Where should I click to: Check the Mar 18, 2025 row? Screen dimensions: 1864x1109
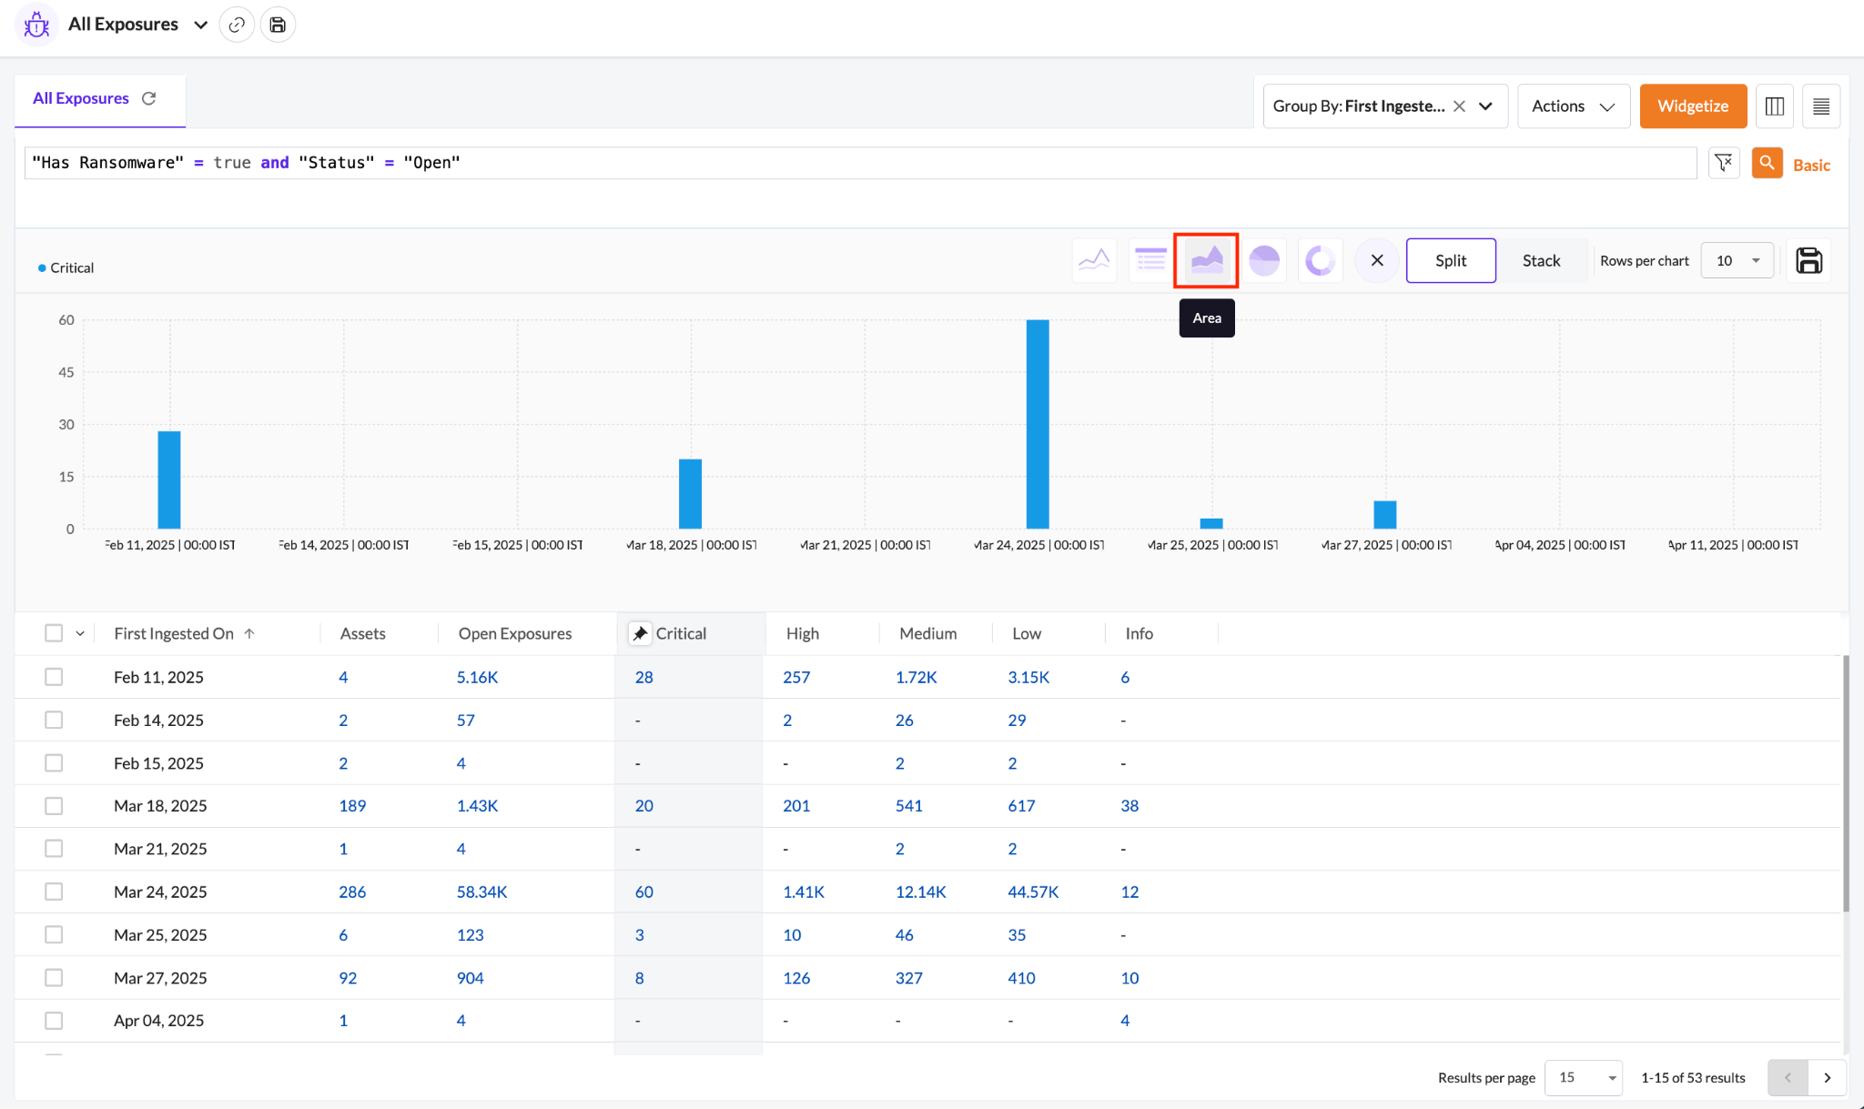[54, 806]
